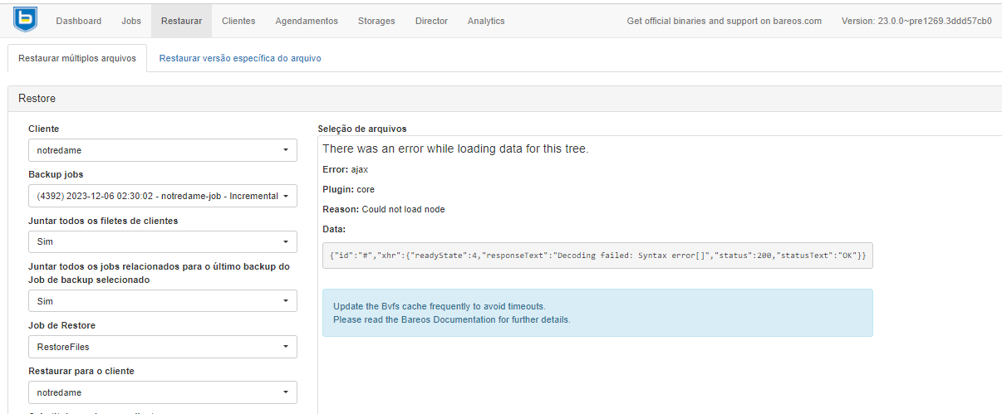
Task: Click the Bvfs cache update notice
Action: click(597, 313)
